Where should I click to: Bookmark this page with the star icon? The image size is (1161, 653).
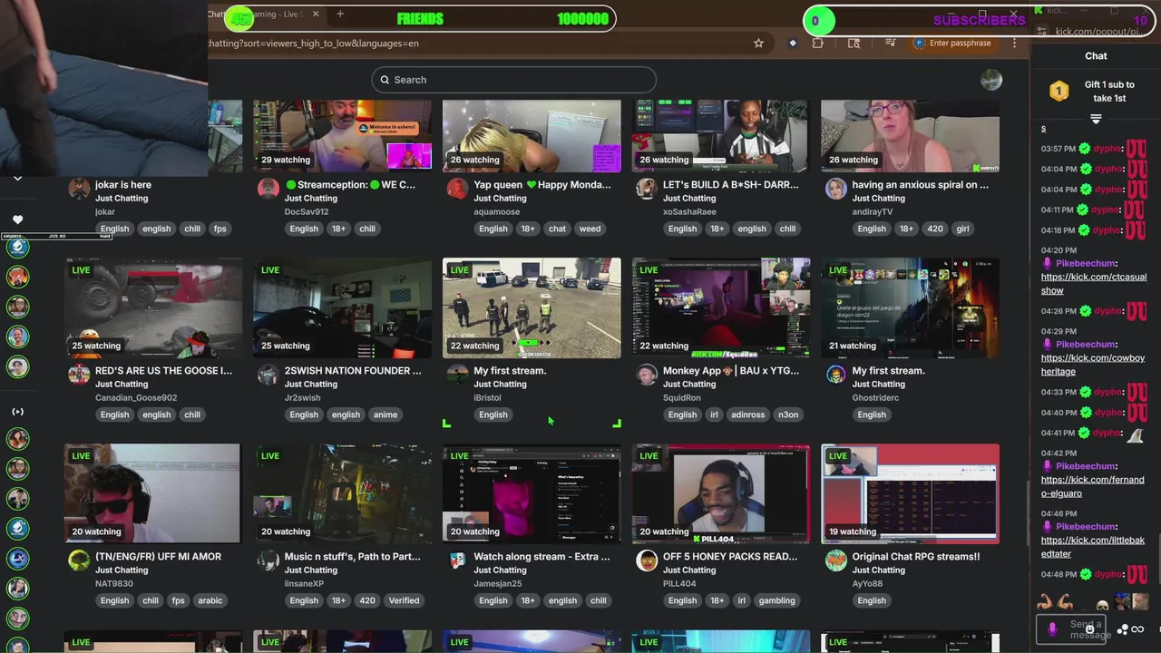pyautogui.click(x=758, y=43)
